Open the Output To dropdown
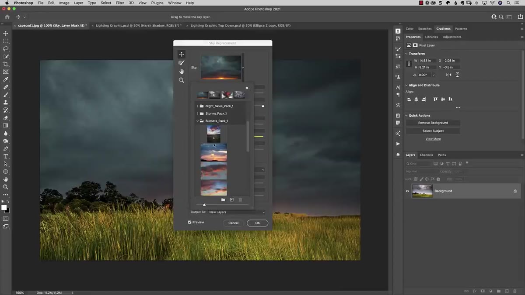This screenshot has height=295, width=525. (x=237, y=212)
